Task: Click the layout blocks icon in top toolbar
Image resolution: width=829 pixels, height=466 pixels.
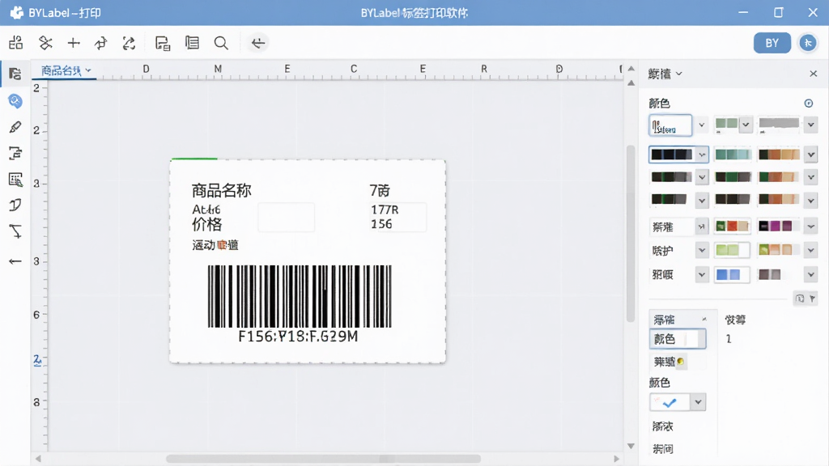Action: [16, 43]
